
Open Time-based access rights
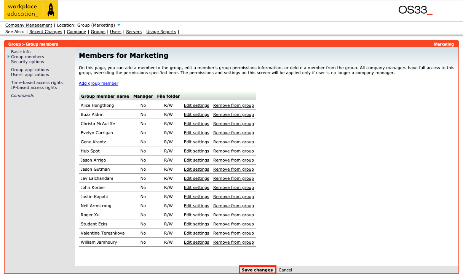click(37, 82)
